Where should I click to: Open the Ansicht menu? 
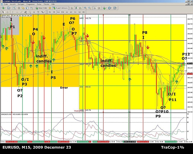13,4
